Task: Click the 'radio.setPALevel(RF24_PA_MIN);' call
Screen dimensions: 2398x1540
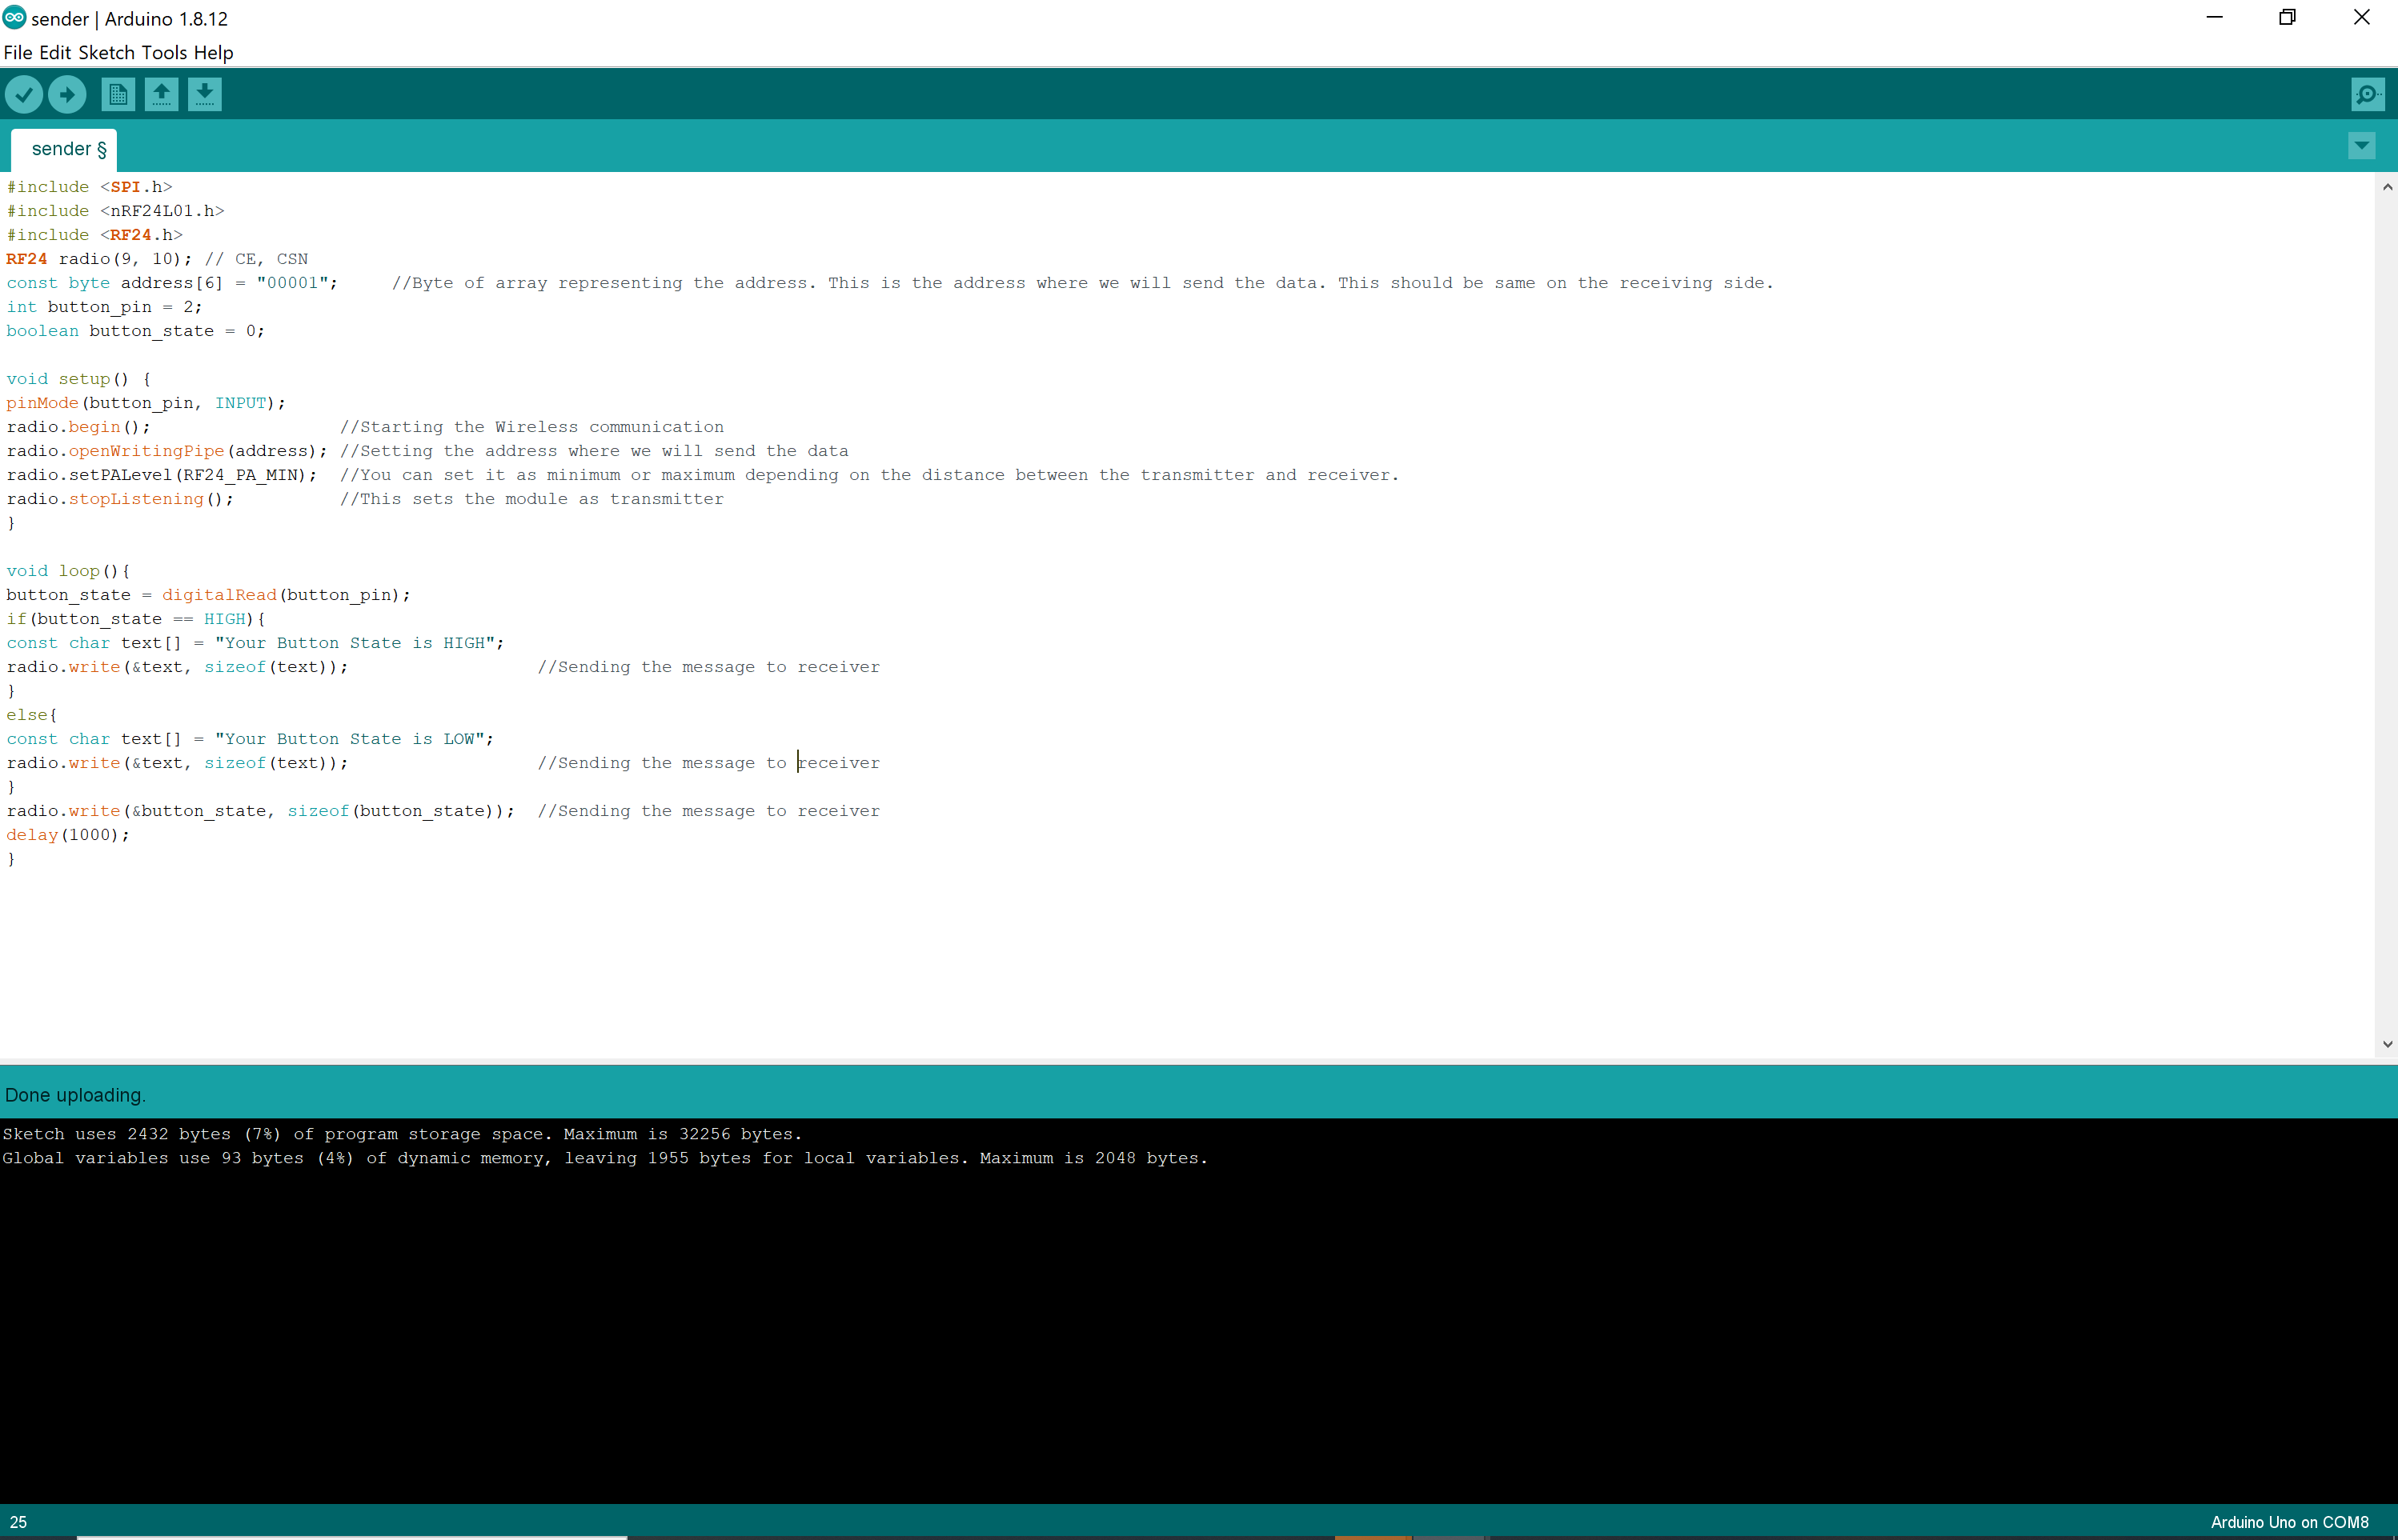Action: (162, 475)
